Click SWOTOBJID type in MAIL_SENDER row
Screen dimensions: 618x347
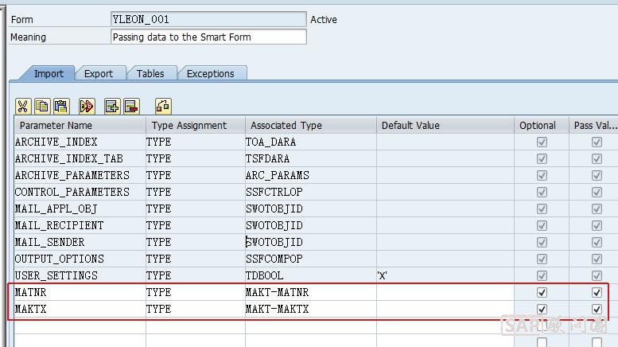pyautogui.click(x=274, y=242)
